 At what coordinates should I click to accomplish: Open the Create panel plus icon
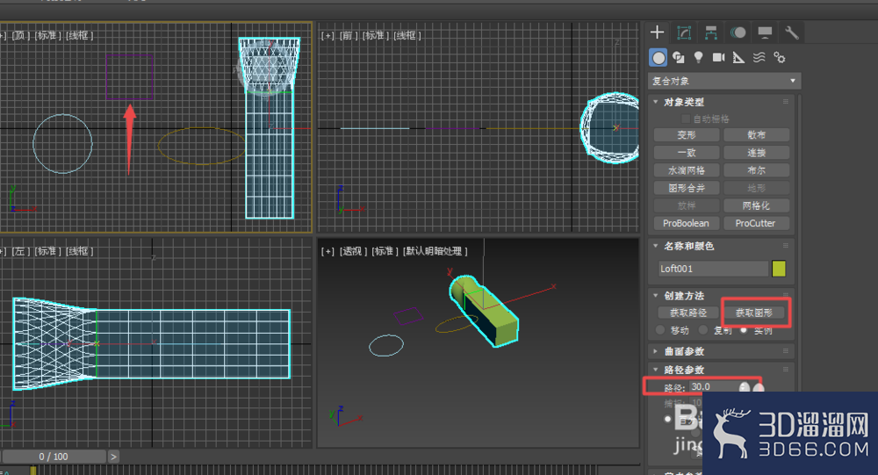(658, 32)
